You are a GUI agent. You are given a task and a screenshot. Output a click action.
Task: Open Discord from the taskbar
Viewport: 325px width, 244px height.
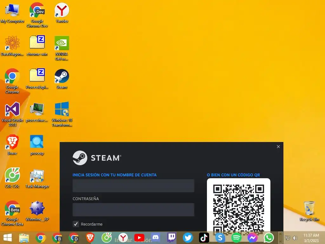point(156,237)
